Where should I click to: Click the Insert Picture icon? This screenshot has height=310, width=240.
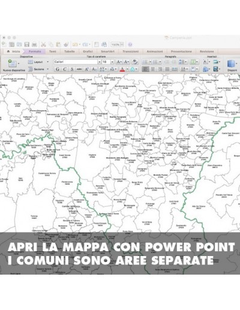(x=216, y=62)
